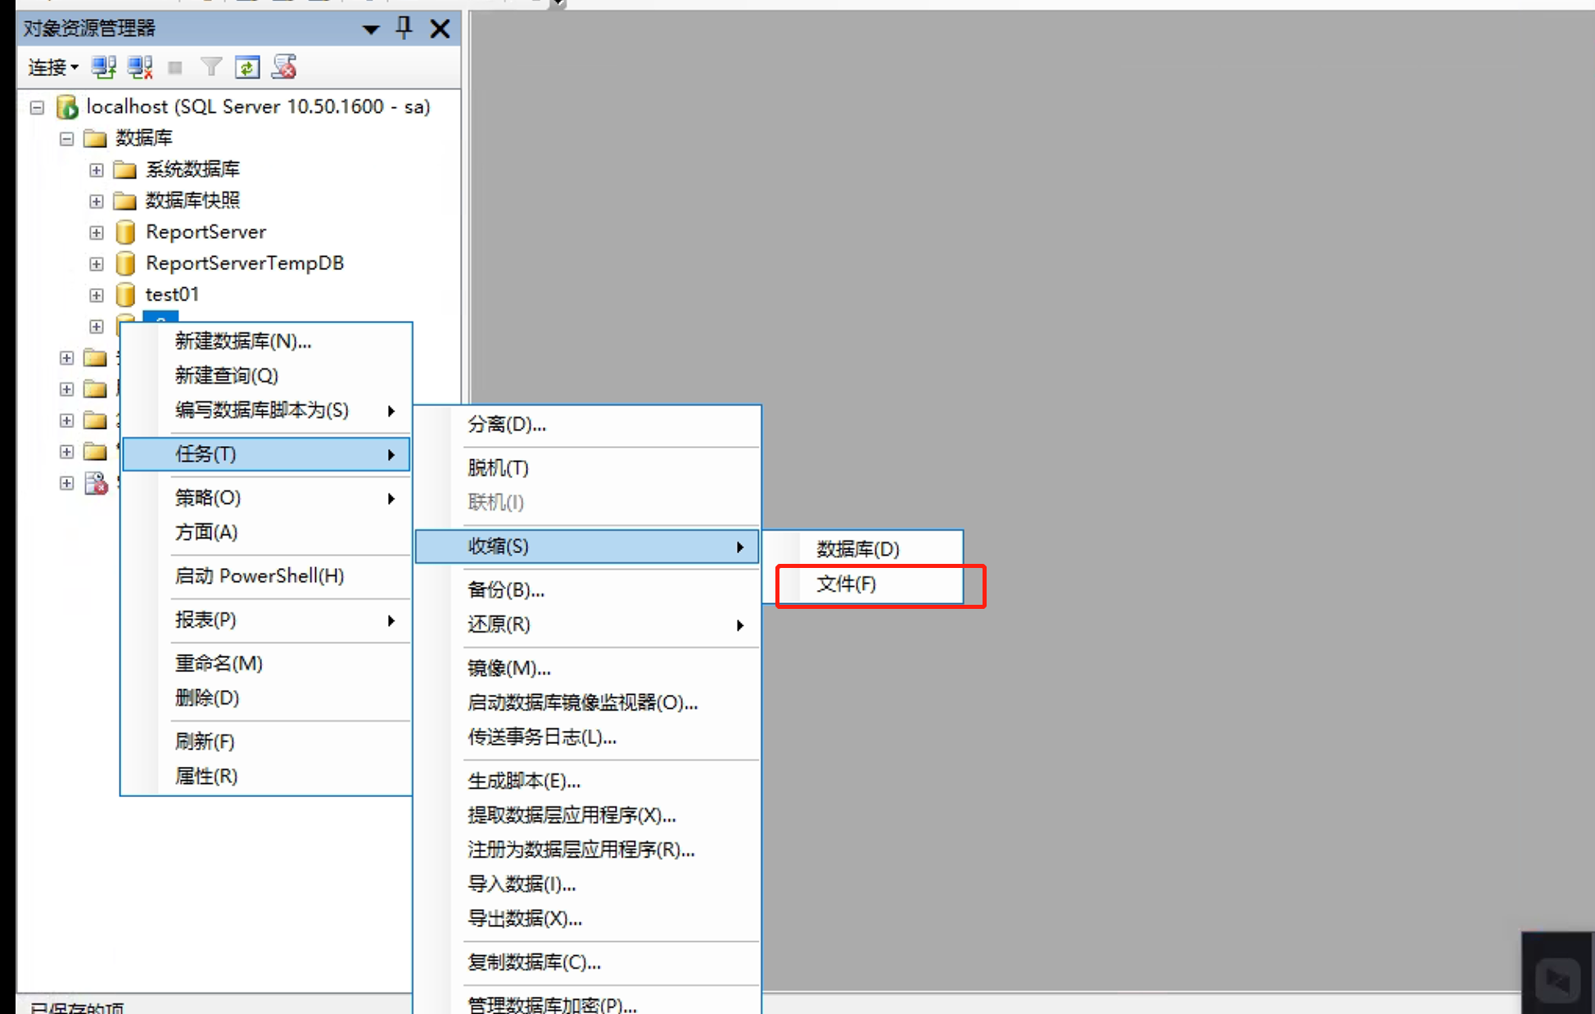Choose 镜像(M)... in tasks submenu
This screenshot has width=1595, height=1014.
[588, 669]
